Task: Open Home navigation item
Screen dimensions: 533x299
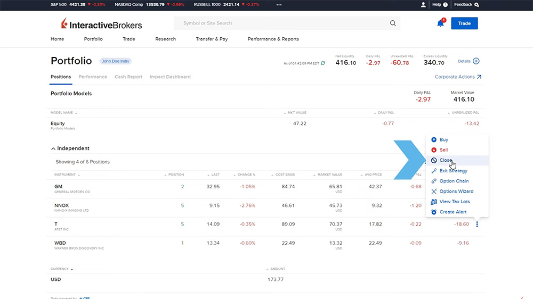Action: click(57, 39)
